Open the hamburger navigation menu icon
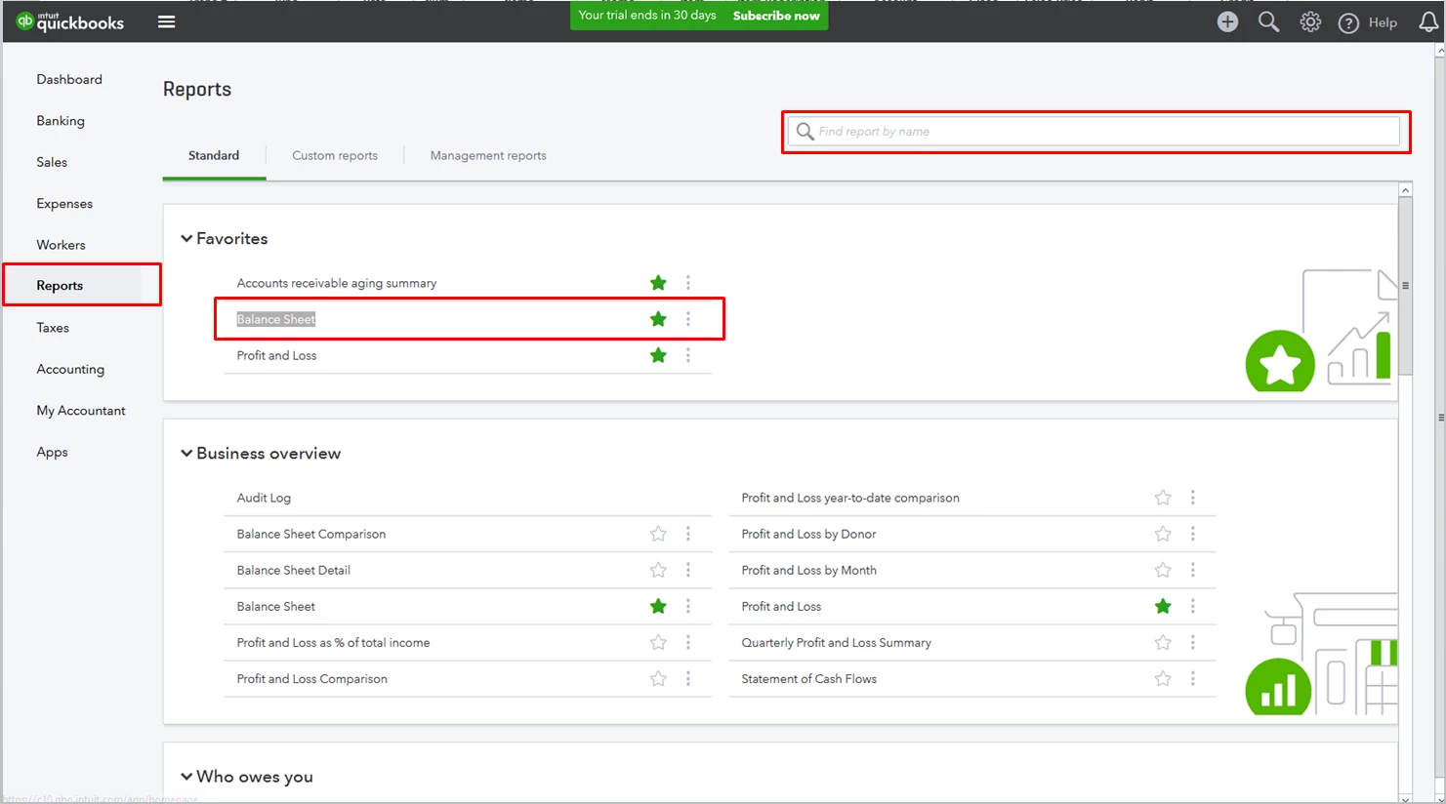This screenshot has width=1446, height=804. (x=167, y=21)
